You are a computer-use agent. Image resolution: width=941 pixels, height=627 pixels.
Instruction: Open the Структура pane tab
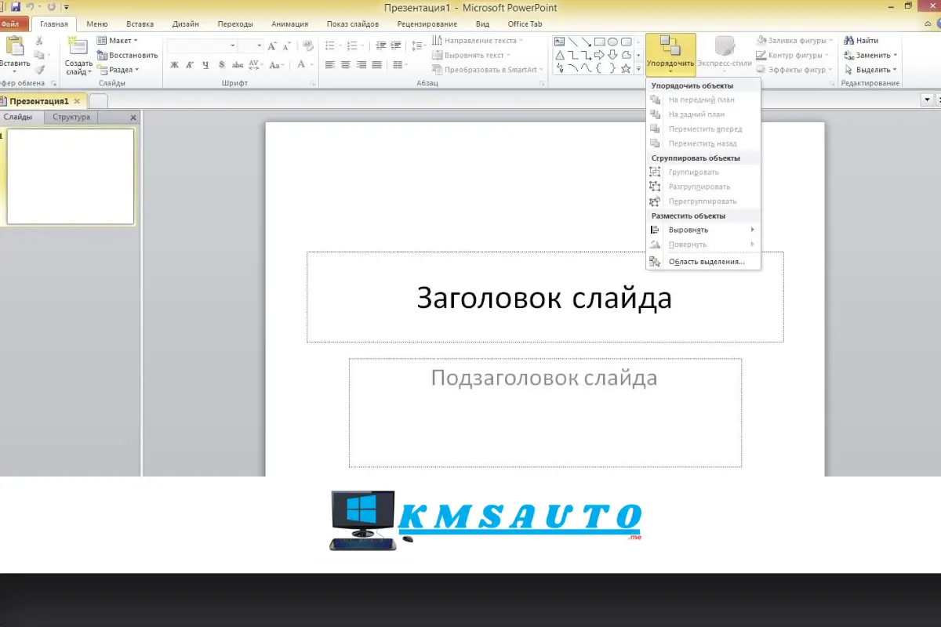[71, 118]
